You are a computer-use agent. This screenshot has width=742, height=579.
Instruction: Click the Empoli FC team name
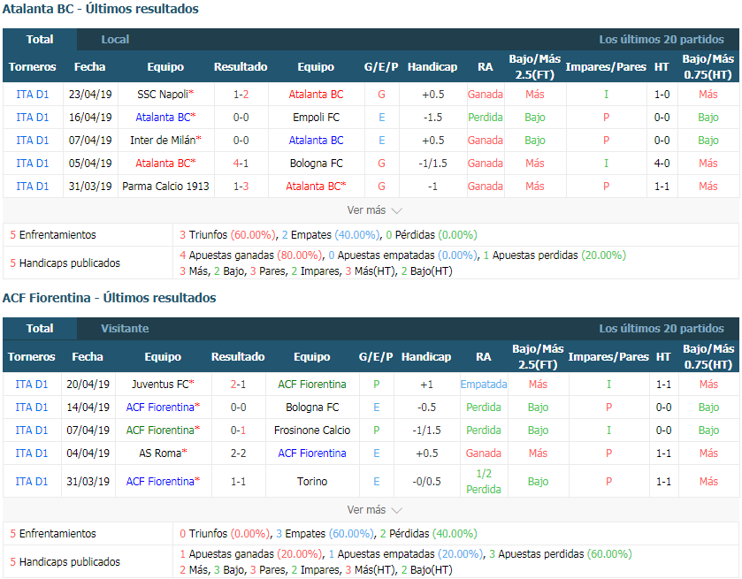(316, 118)
